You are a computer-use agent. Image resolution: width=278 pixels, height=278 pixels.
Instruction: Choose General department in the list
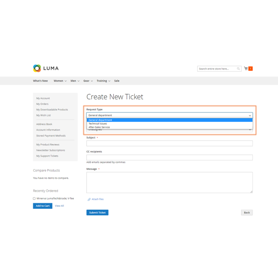tap(100, 120)
